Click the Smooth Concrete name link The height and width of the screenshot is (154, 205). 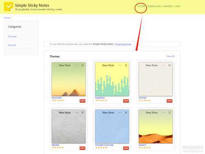click(104, 145)
